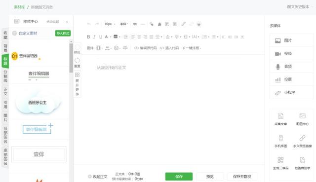Click 编辑源代码 toolbar item
This screenshot has width=316, height=182.
click(146, 48)
